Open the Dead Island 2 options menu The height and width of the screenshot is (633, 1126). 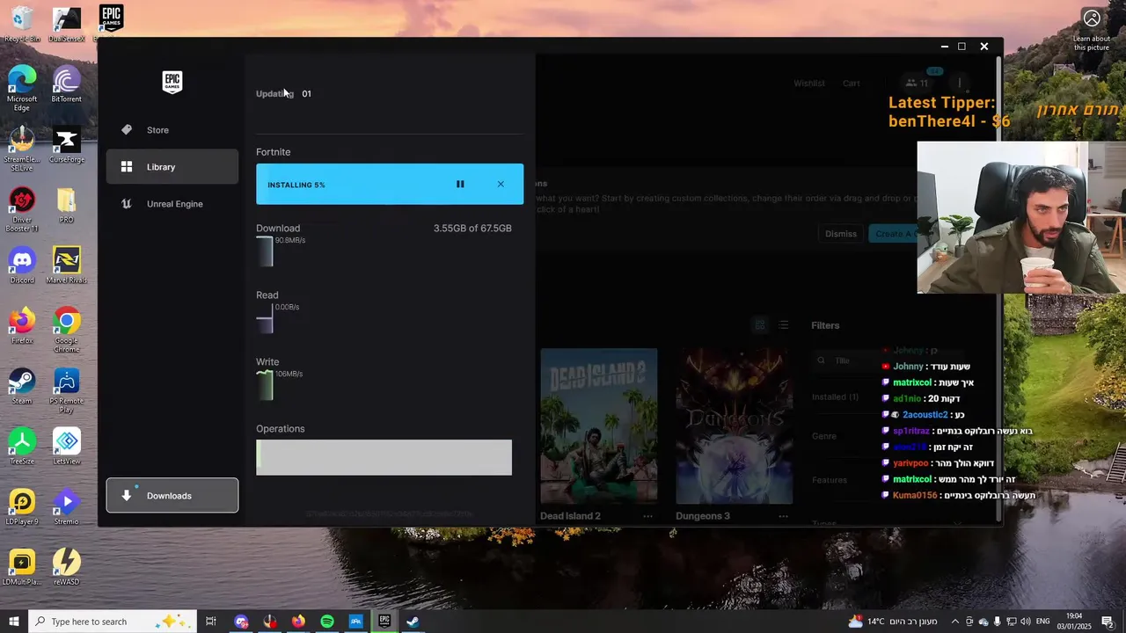[648, 516]
